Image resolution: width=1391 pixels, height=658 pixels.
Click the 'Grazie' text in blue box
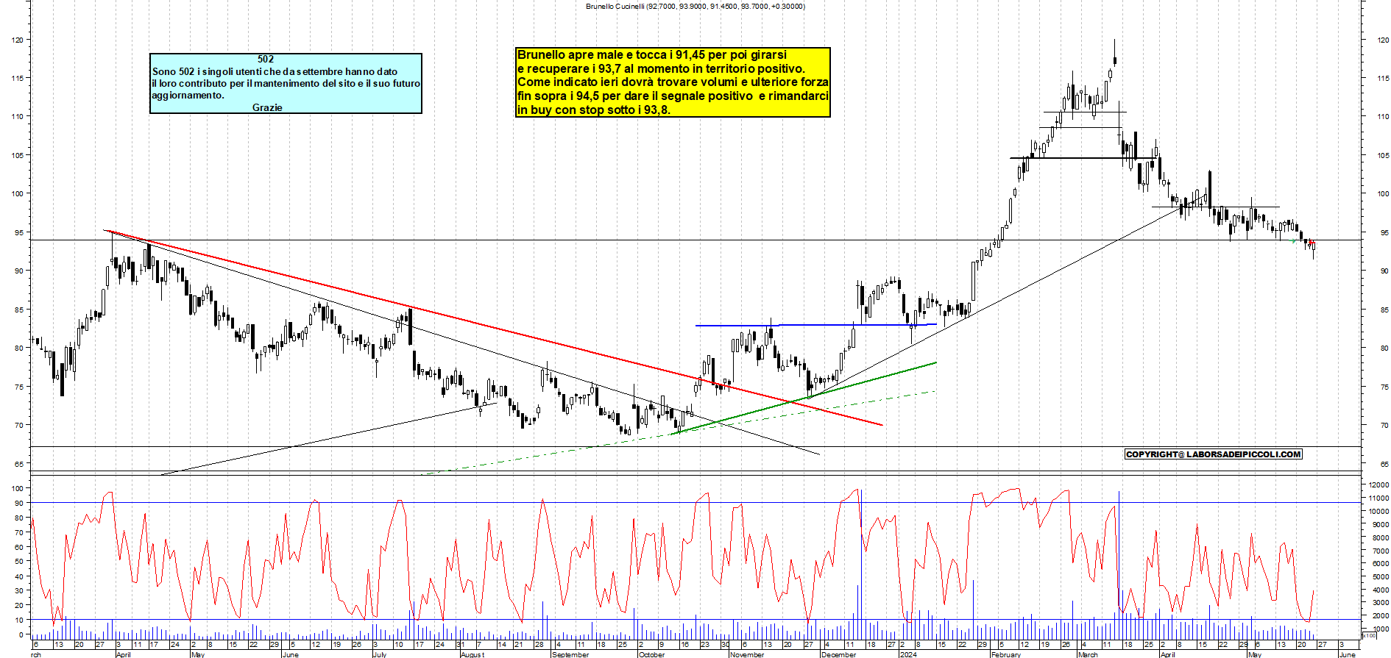tap(267, 107)
